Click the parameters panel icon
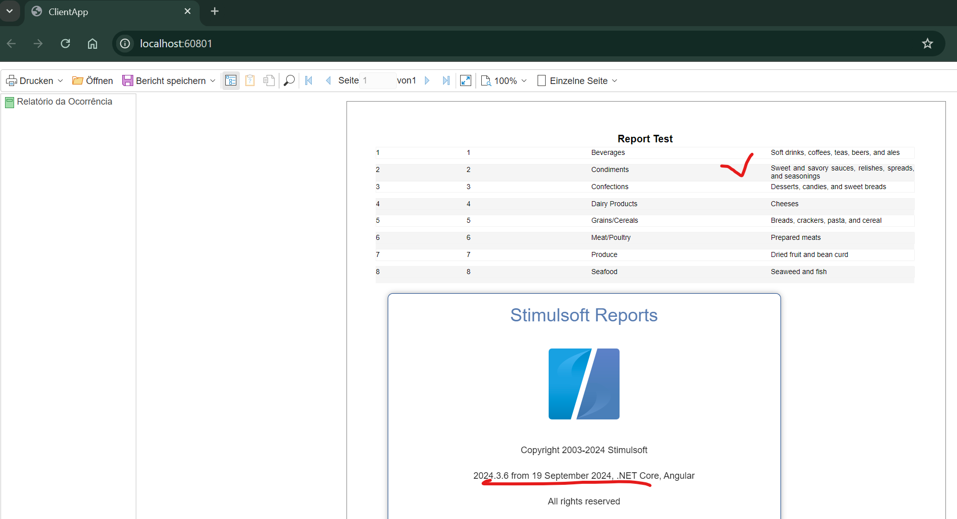 point(250,80)
